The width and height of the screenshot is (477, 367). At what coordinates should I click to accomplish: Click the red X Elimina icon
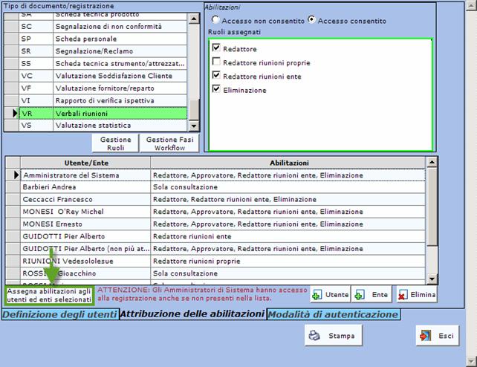point(403,295)
